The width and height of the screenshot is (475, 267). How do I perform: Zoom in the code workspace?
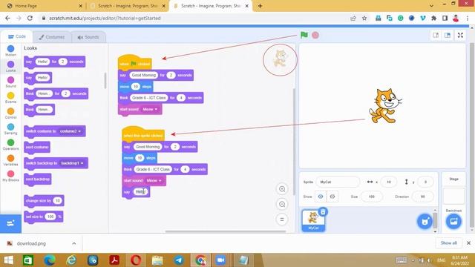tap(282, 189)
